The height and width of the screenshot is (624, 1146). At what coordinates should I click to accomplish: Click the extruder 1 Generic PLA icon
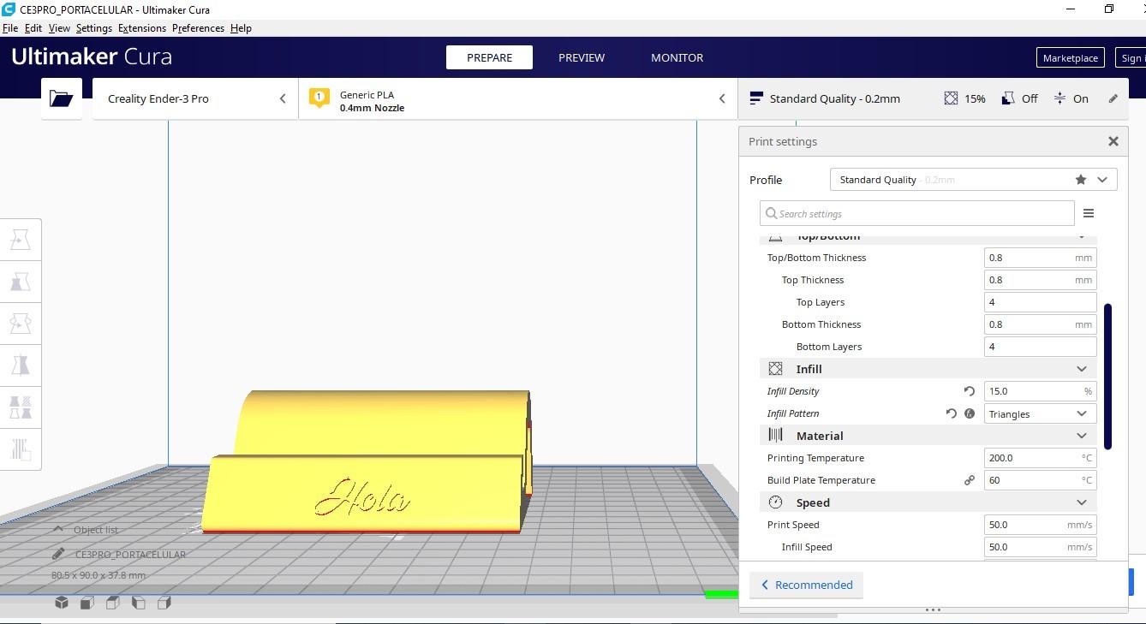coord(319,98)
